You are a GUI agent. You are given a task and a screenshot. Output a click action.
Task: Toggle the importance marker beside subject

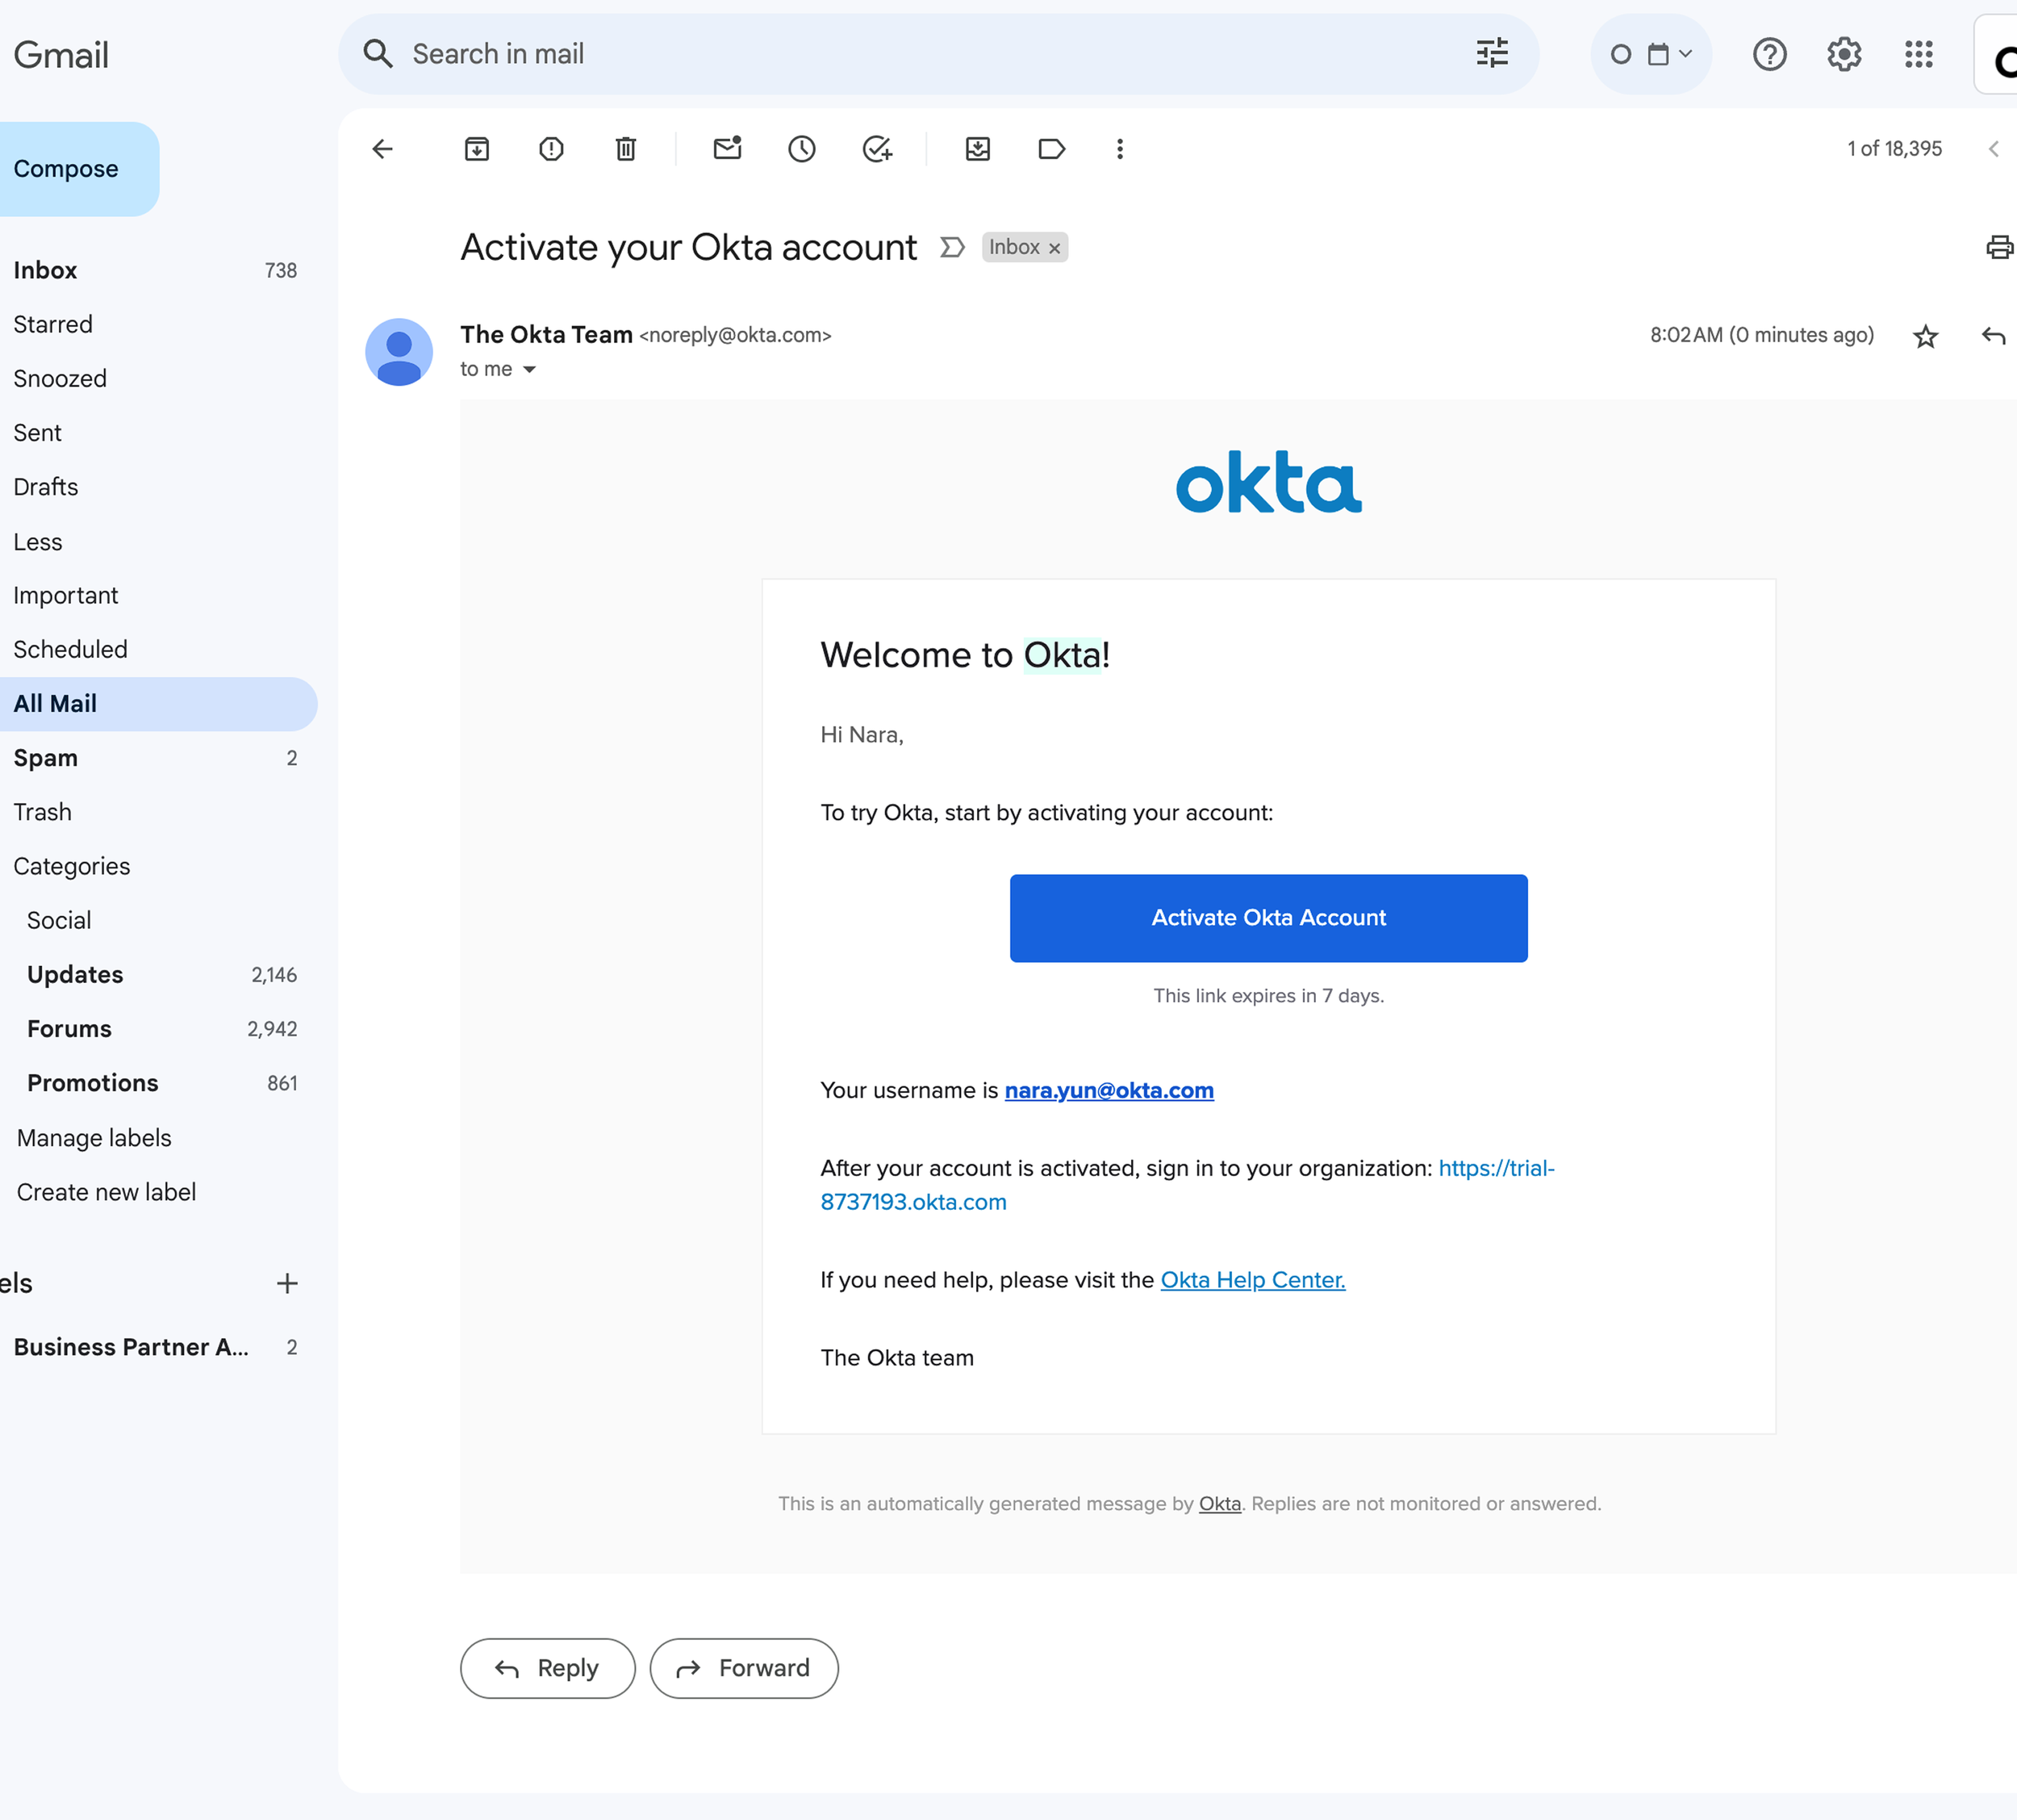pyautogui.click(x=951, y=247)
